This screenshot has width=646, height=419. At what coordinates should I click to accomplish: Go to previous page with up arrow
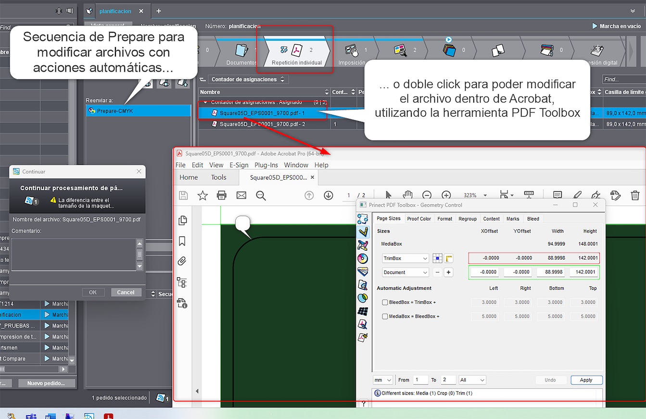309,195
